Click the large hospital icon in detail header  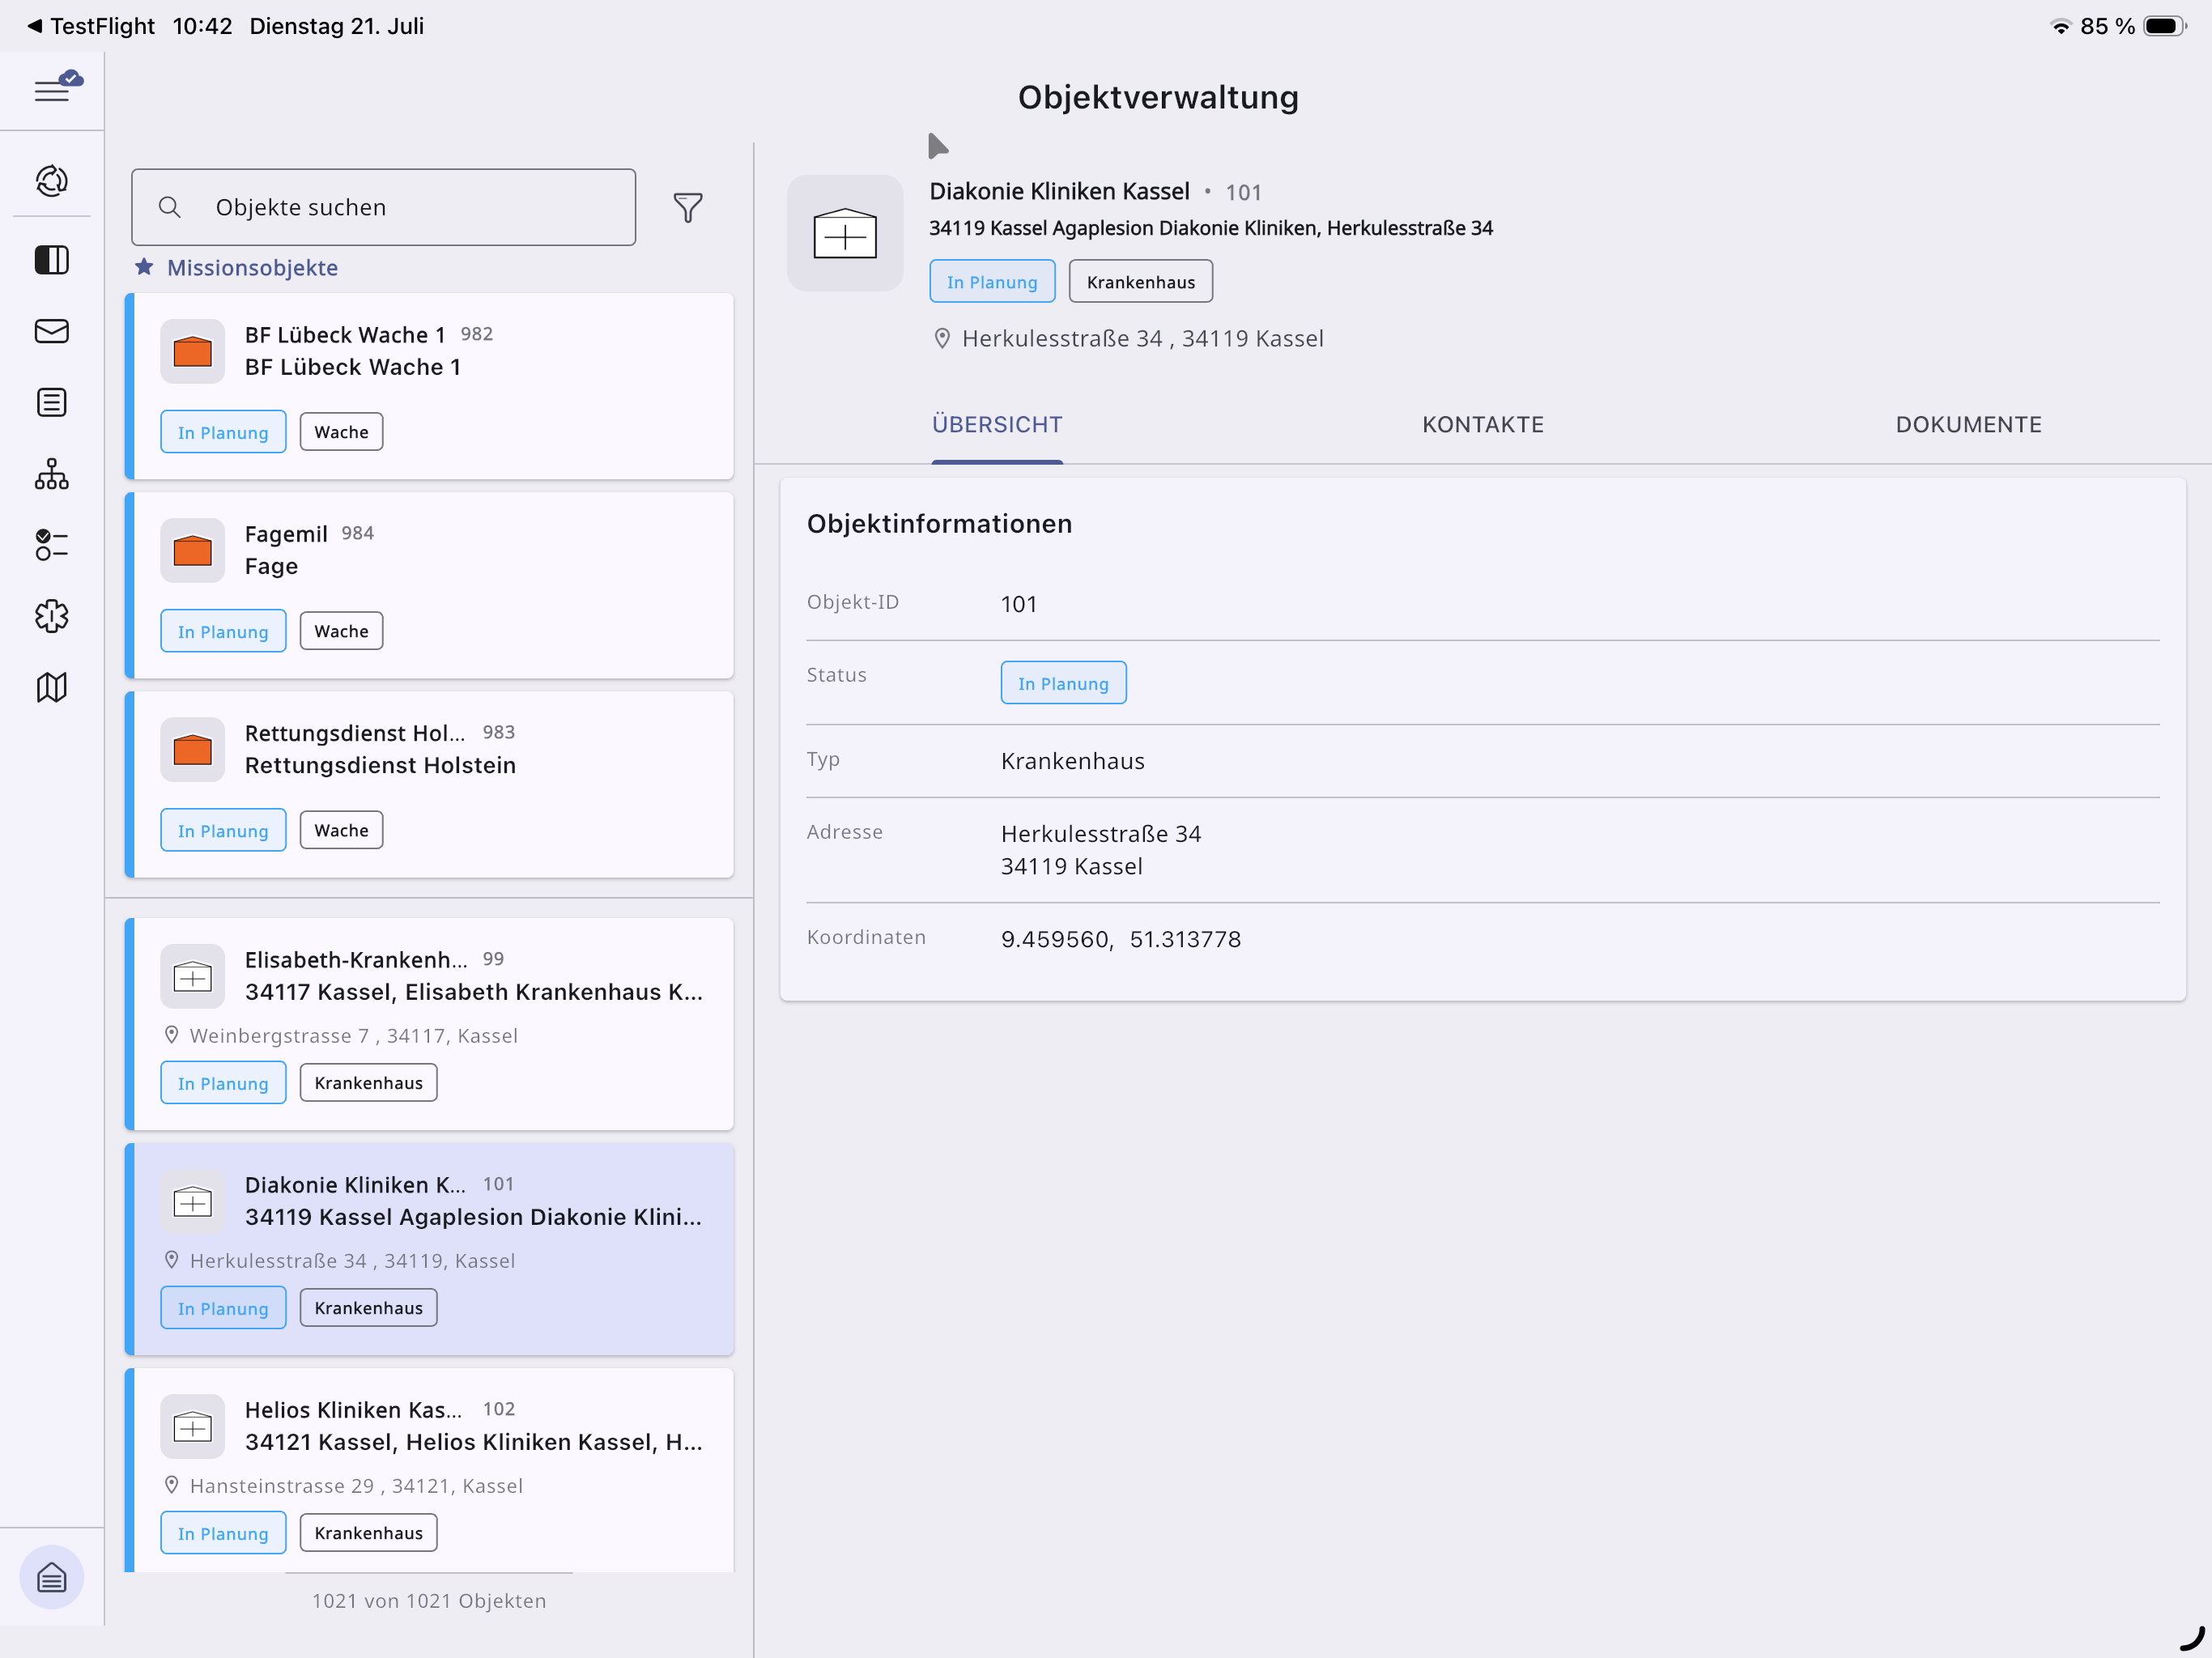[845, 233]
